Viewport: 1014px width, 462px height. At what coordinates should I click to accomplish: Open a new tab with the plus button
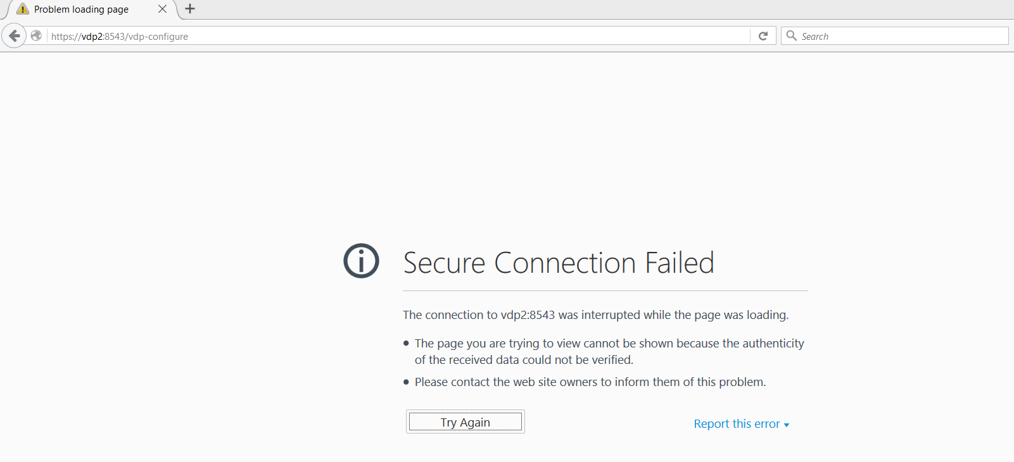tap(189, 9)
